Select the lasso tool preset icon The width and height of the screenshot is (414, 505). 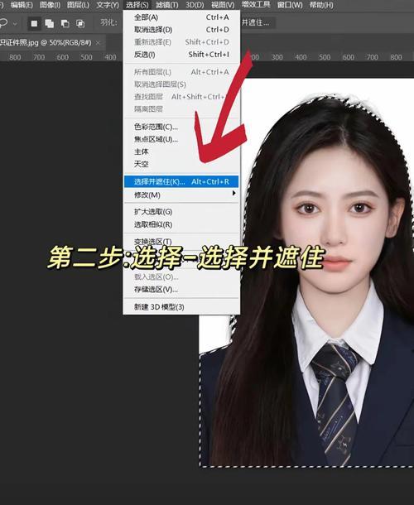click(3, 23)
